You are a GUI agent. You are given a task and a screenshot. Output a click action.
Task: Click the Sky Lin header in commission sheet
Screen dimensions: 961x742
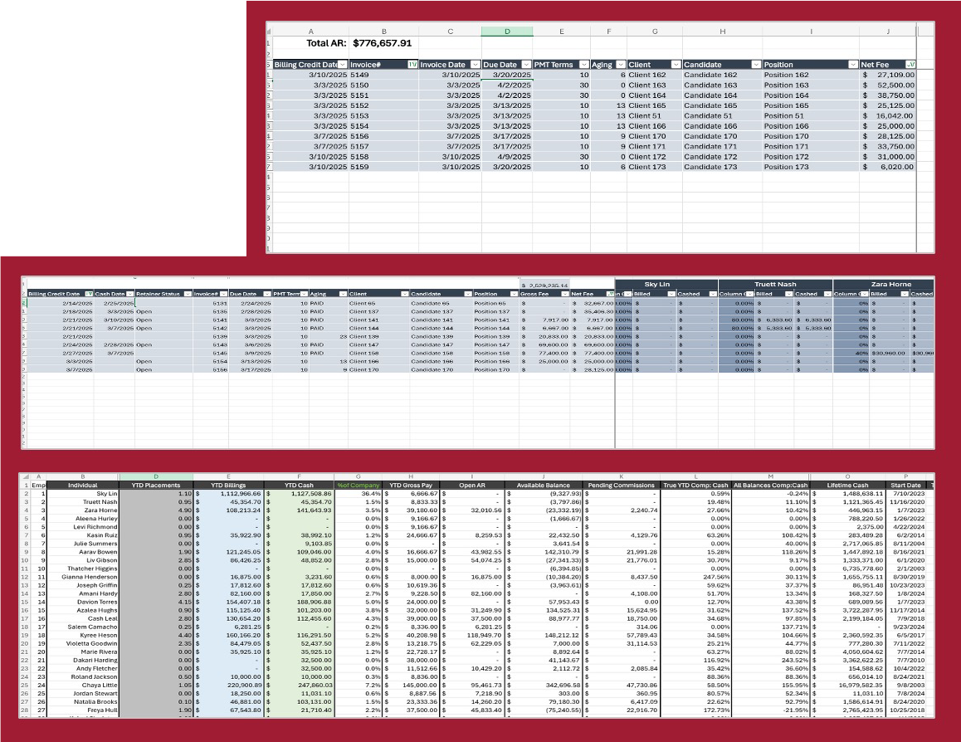coord(666,285)
